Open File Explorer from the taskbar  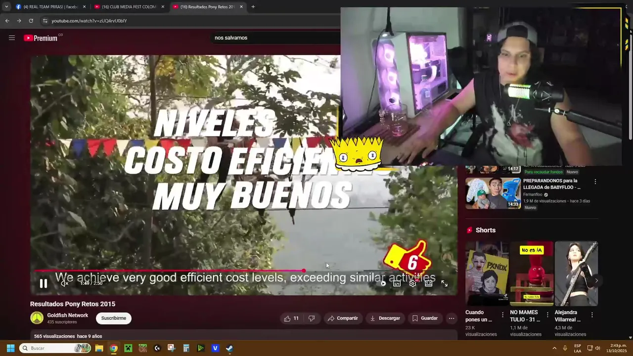[99, 348]
